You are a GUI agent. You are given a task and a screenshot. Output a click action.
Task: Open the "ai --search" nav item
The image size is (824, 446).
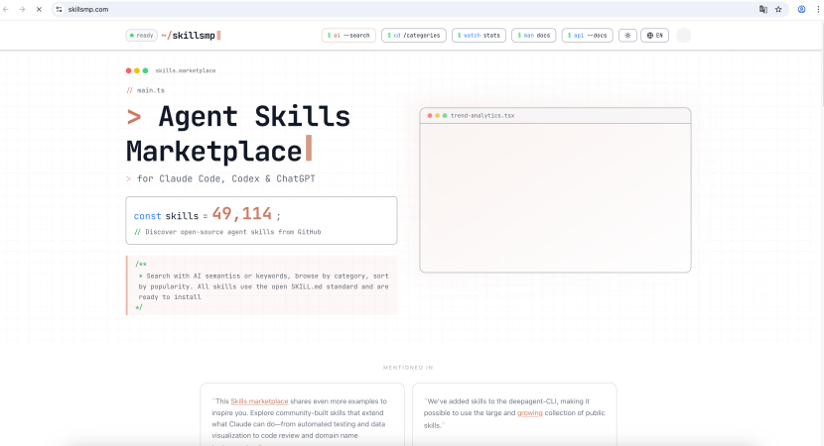point(347,35)
